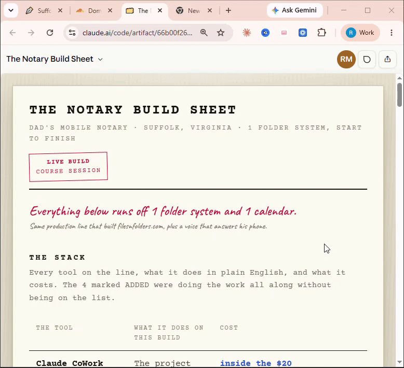
Task: Open Chrome's three-dot menu
Action: click(392, 33)
